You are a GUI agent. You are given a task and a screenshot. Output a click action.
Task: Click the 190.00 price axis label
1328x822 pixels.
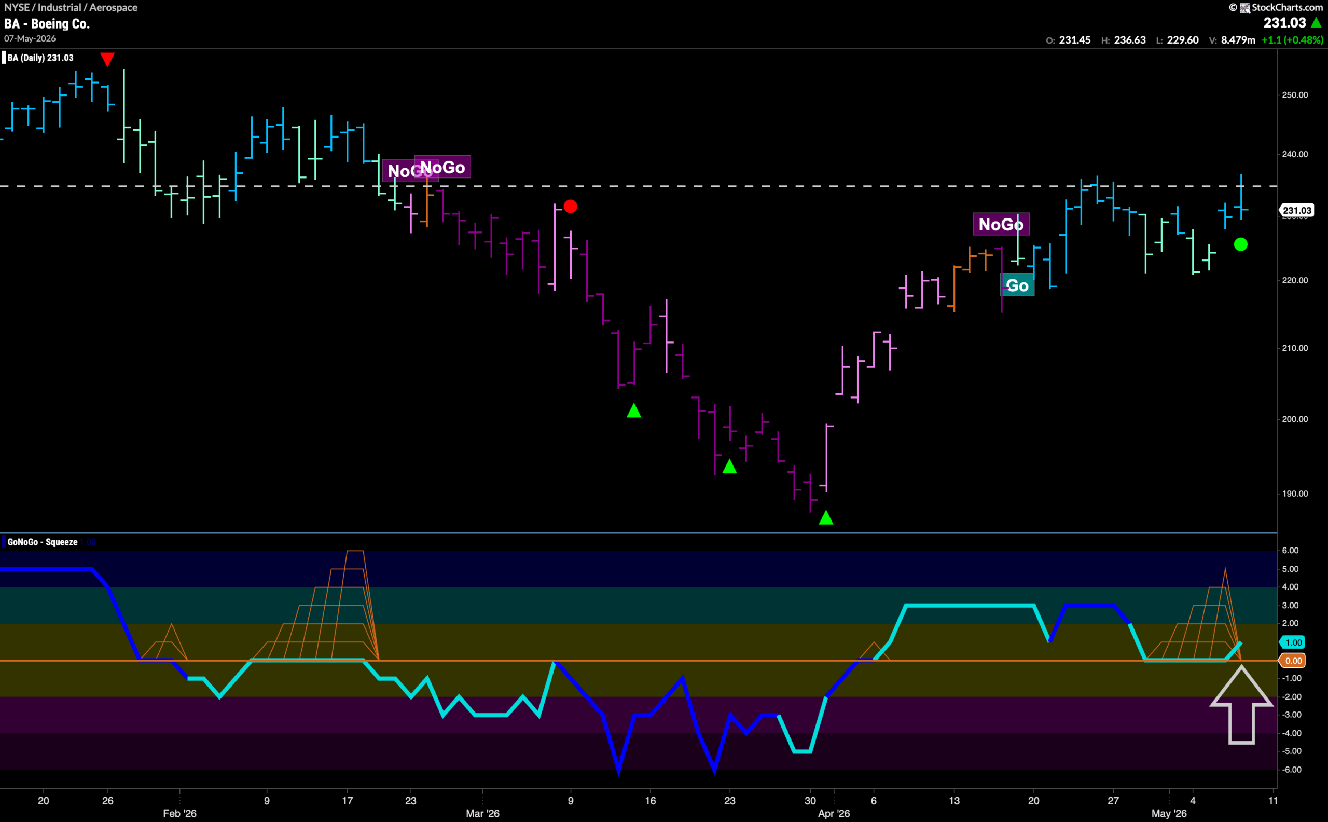[x=1295, y=494]
